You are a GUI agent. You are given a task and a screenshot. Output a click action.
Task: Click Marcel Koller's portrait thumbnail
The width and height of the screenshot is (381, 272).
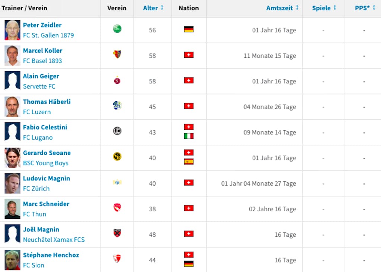(12, 56)
